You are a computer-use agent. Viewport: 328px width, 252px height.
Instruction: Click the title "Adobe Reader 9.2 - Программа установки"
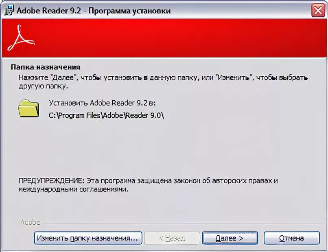[x=94, y=11]
